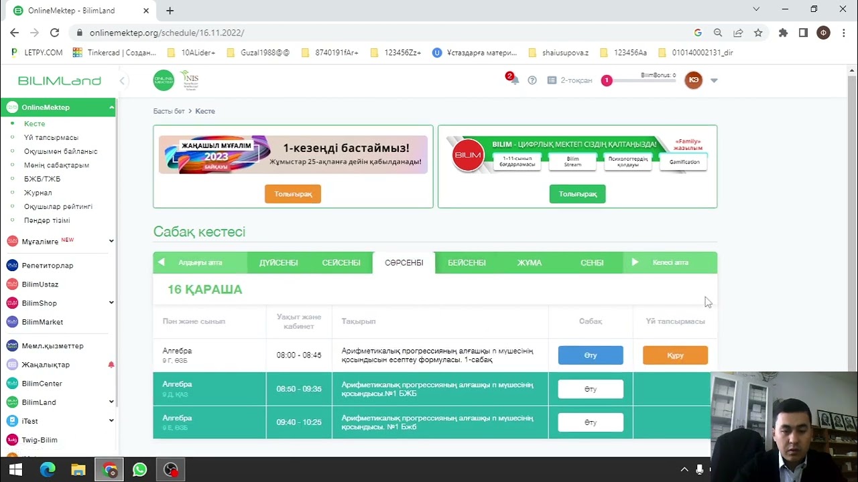The width and height of the screenshot is (858, 482).
Task: Open a new Chrome tab
Action: point(170,11)
